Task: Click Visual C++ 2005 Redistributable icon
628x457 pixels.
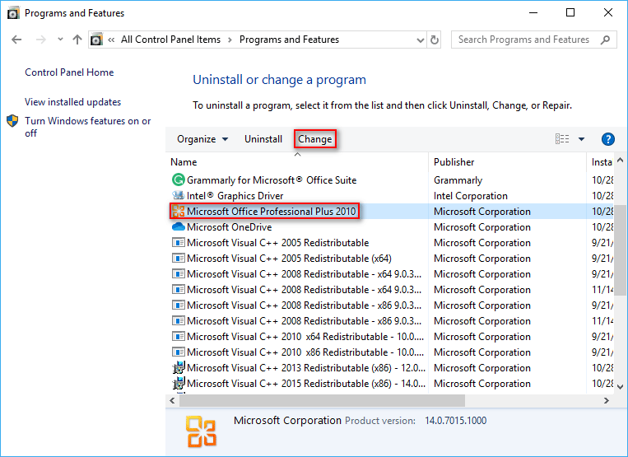Action: click(179, 242)
